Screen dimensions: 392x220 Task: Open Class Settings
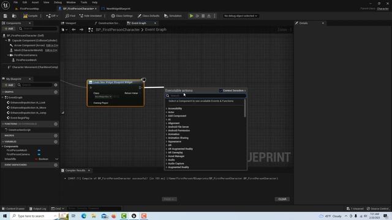[122, 16]
